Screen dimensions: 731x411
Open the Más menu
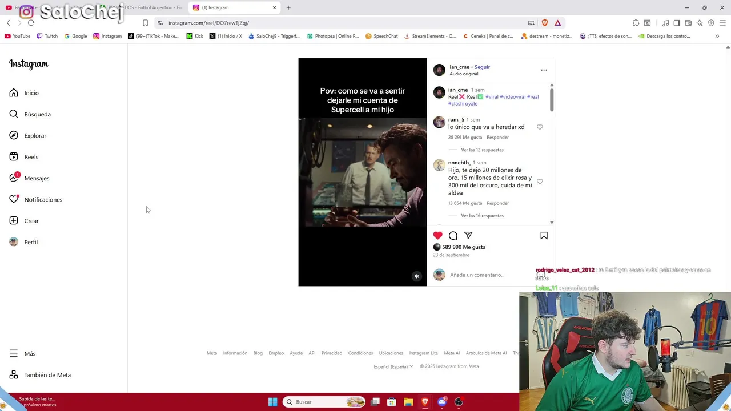[x=22, y=354]
